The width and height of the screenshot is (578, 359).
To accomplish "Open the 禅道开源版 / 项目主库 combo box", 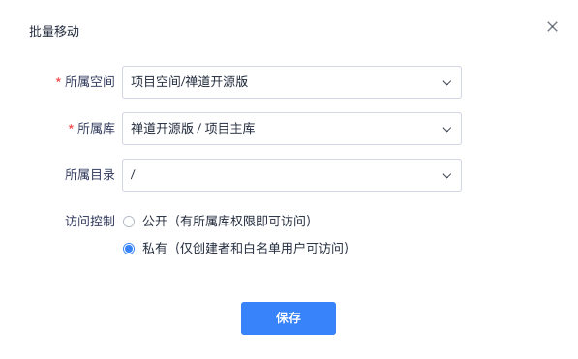I will pyautogui.click(x=291, y=129).
